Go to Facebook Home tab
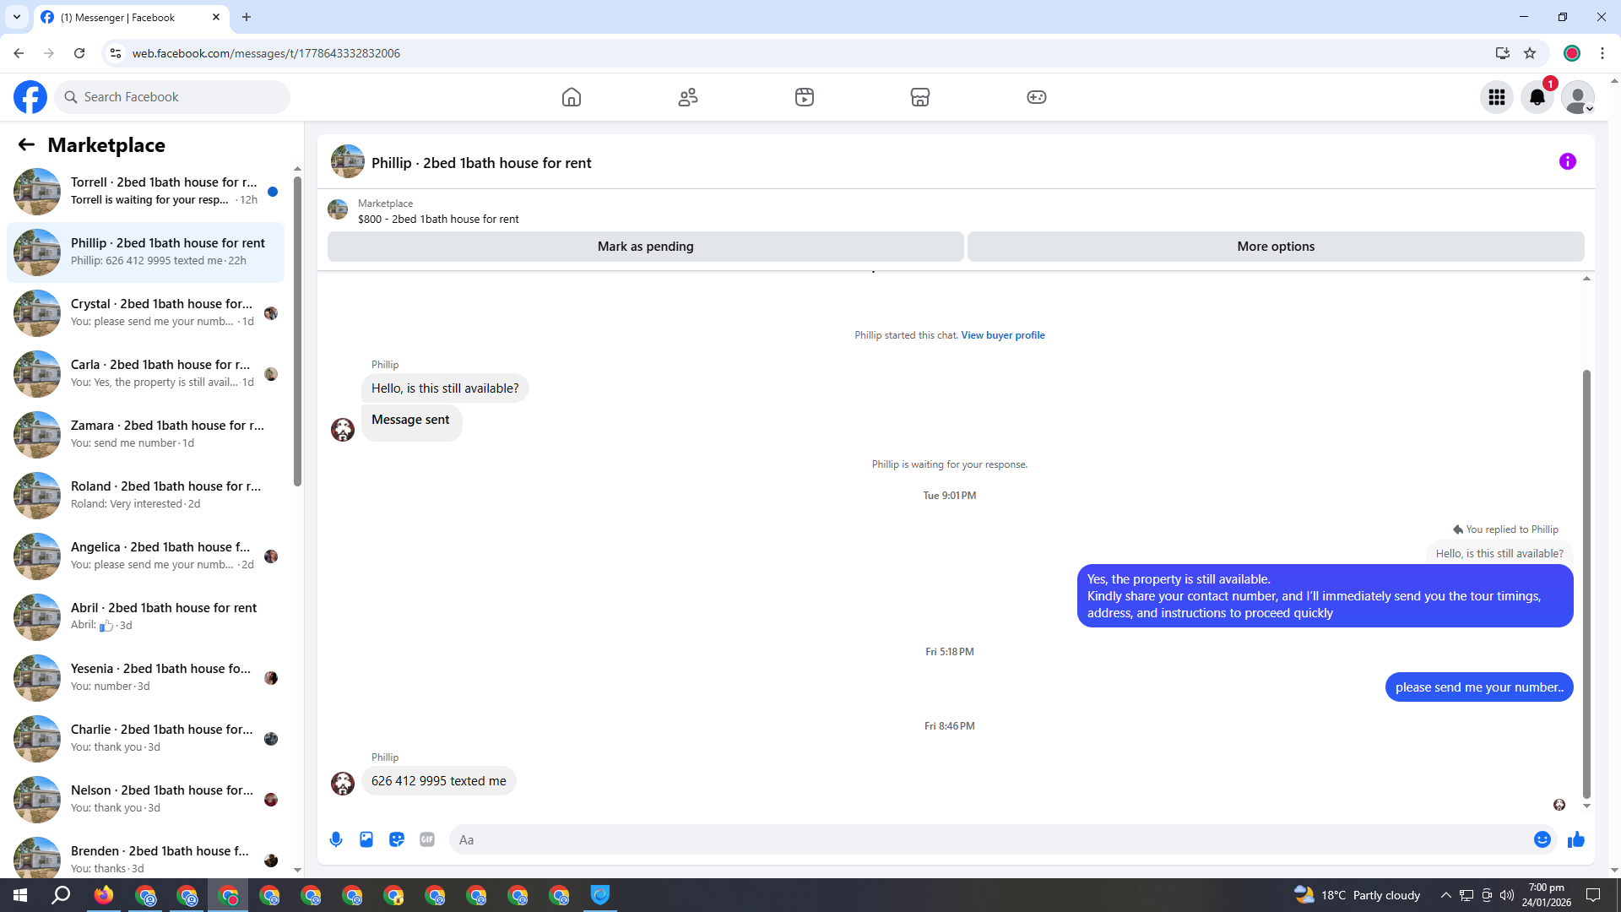Viewport: 1621px width, 912px height. 572,97
